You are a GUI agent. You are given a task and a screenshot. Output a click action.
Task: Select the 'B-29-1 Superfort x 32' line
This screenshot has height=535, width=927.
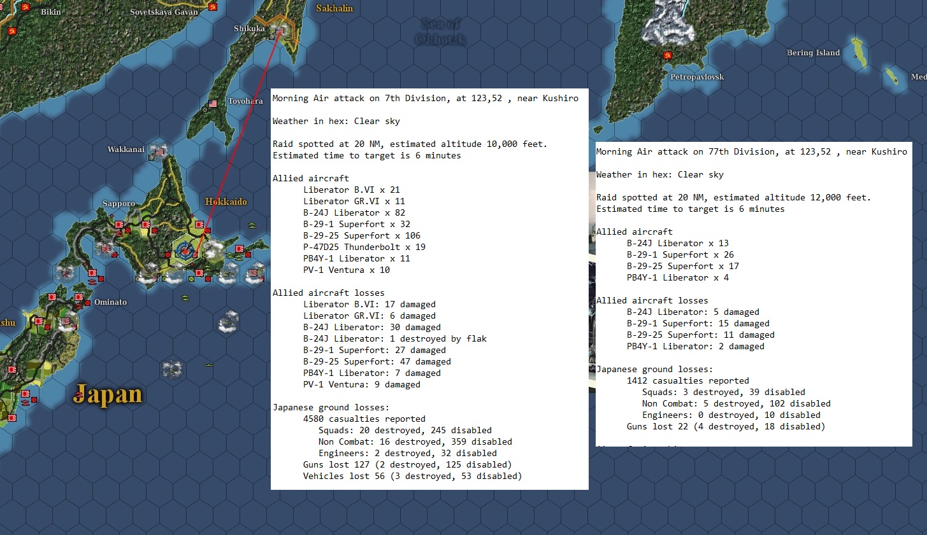pos(357,224)
